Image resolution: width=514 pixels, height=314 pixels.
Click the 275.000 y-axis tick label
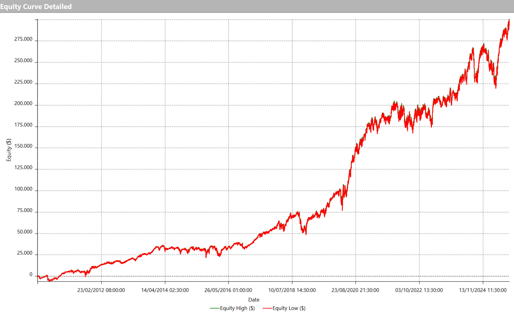pos(23,39)
